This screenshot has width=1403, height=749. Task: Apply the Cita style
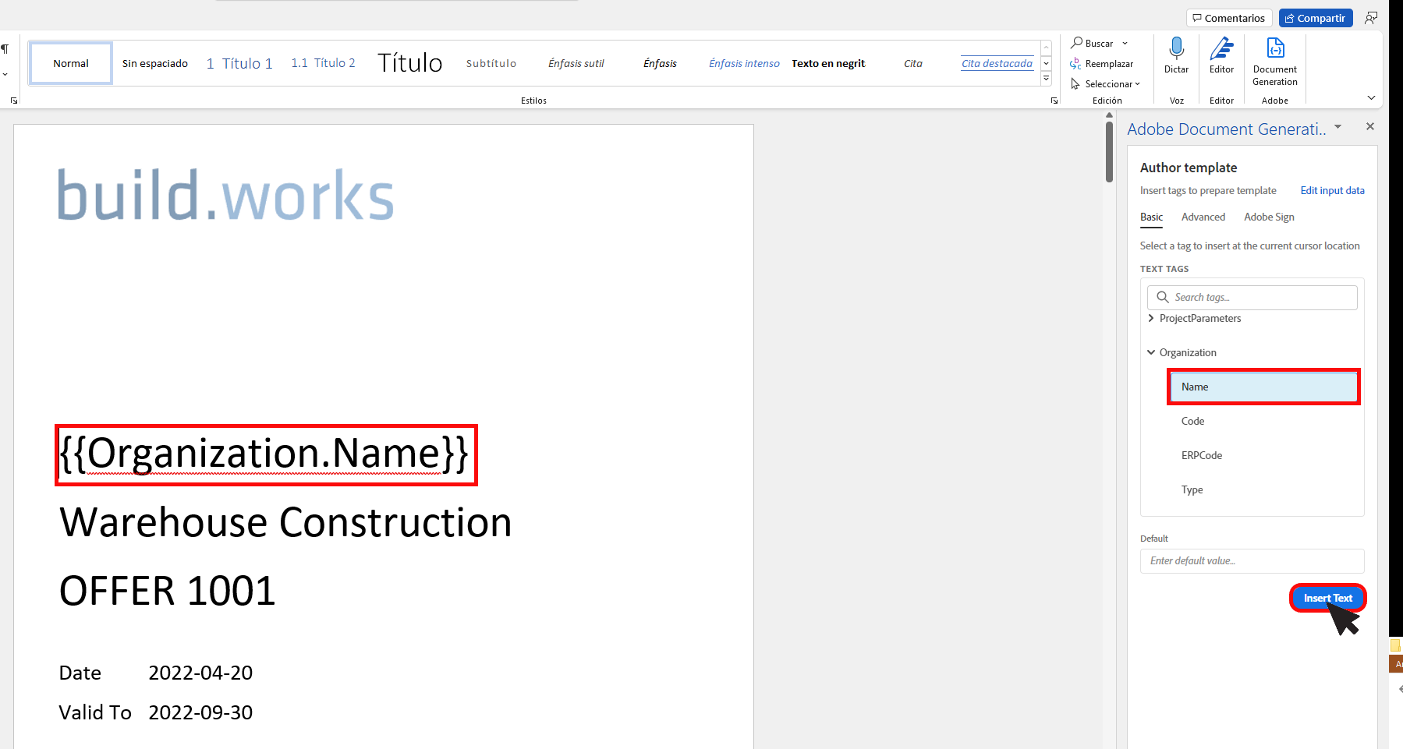point(913,63)
